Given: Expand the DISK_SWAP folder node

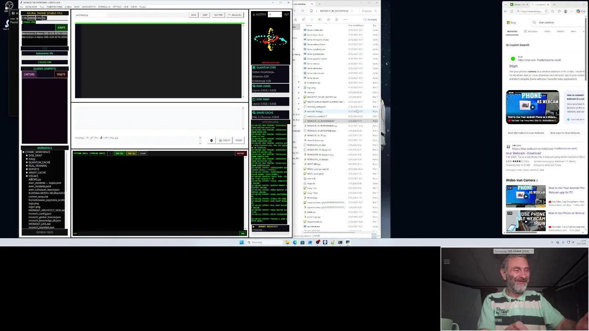Looking at the screenshot, I should [27, 155].
